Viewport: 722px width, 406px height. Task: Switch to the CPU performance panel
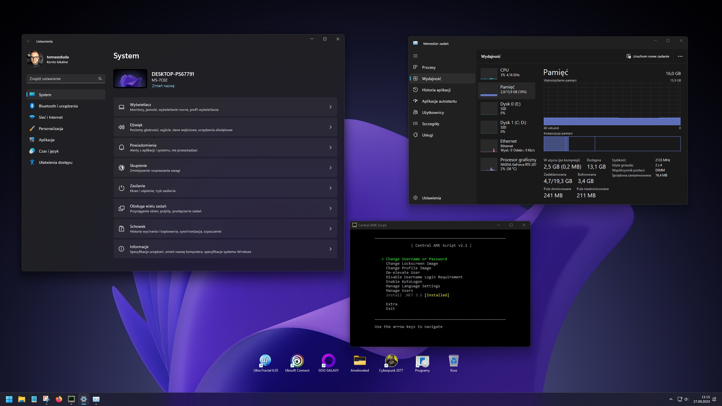point(508,73)
